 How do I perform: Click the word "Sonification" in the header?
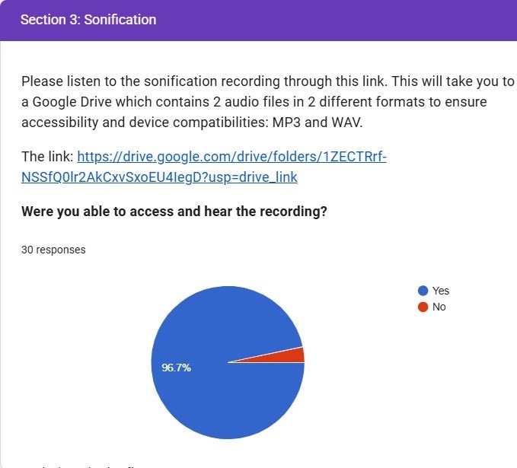120,20
